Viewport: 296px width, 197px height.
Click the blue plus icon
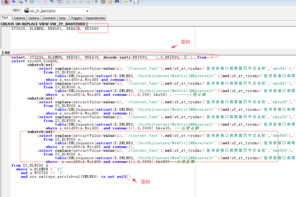pos(13,1)
